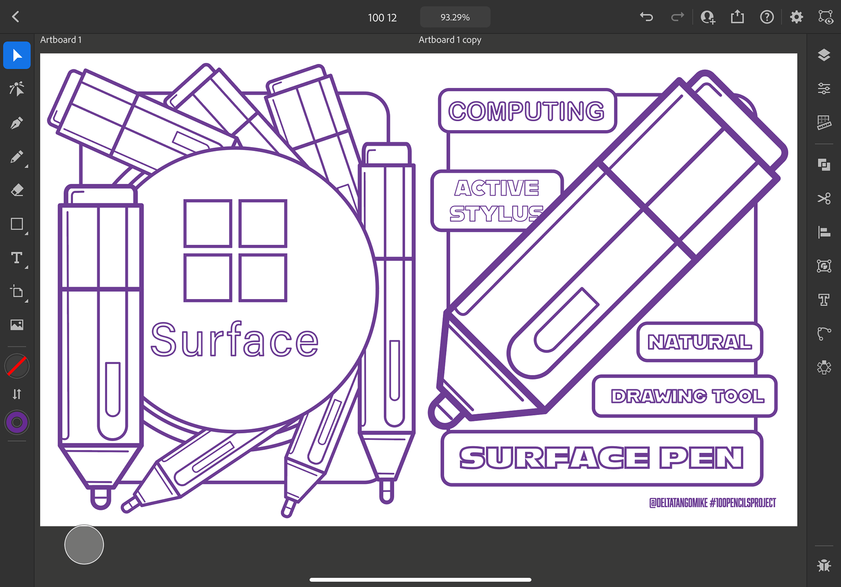Choose the Artboard tool
Screen dimensions: 841x587
click(x=17, y=292)
